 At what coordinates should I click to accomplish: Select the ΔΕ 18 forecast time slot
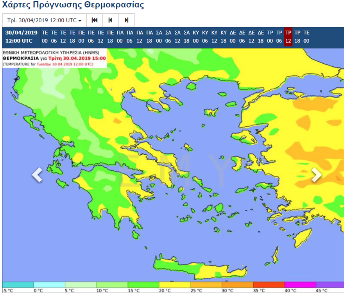tap(261, 37)
